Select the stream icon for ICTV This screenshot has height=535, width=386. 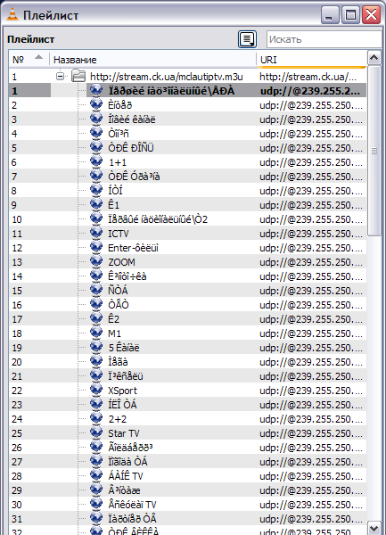click(96, 233)
